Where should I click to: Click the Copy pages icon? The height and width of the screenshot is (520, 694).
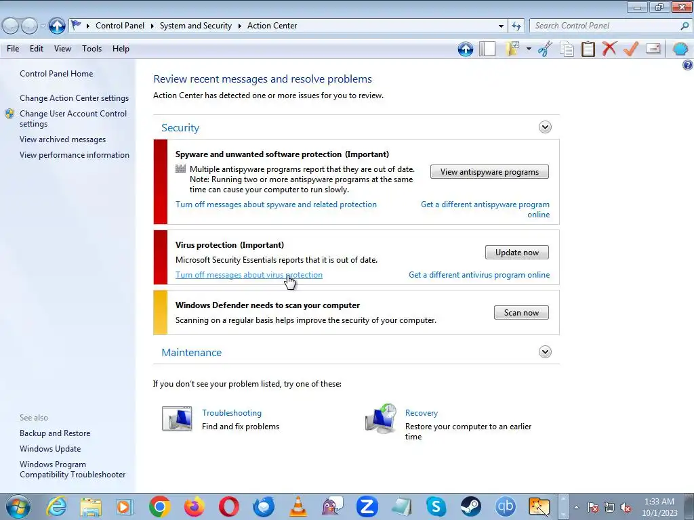[567, 49]
